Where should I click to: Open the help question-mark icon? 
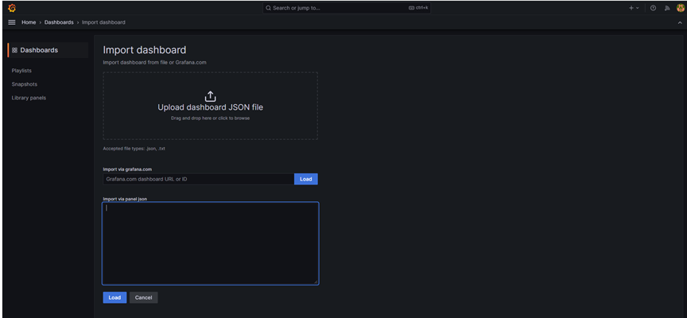pos(654,8)
